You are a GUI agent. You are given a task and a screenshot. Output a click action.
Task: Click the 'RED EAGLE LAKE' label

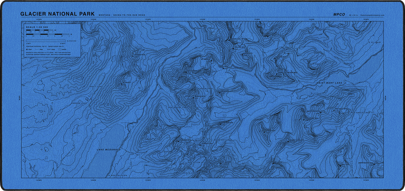pyautogui.click(x=361, y=113)
